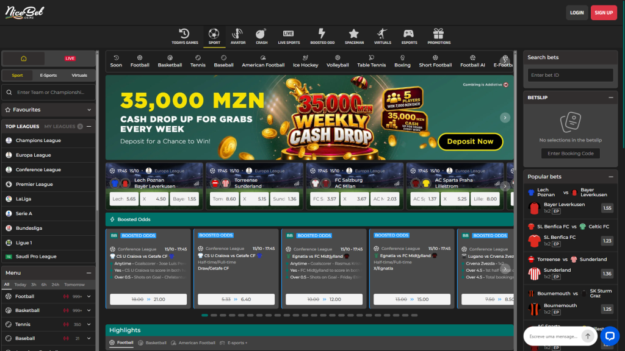625x351 pixels.
Task: Open the Football highlights tab
Action: [121, 342]
